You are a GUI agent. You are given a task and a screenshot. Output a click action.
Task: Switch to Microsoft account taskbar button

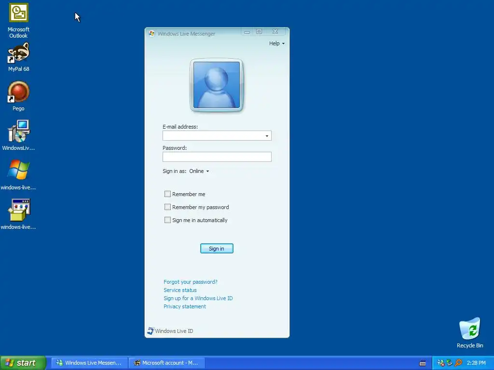click(x=167, y=363)
